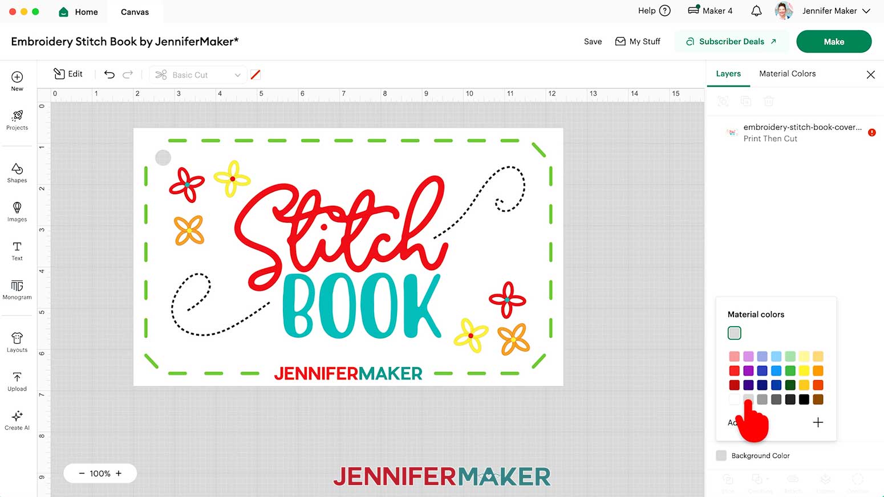The height and width of the screenshot is (497, 884).
Task: Click the Delete trash icon in Layers panel
Action: [x=769, y=101]
